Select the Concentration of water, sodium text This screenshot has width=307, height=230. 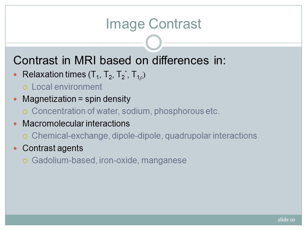125,111
